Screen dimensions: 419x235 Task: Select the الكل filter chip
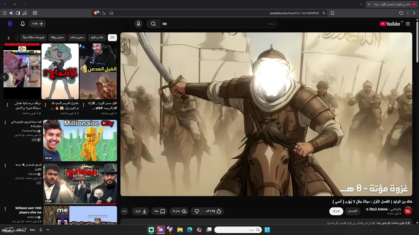112,38
